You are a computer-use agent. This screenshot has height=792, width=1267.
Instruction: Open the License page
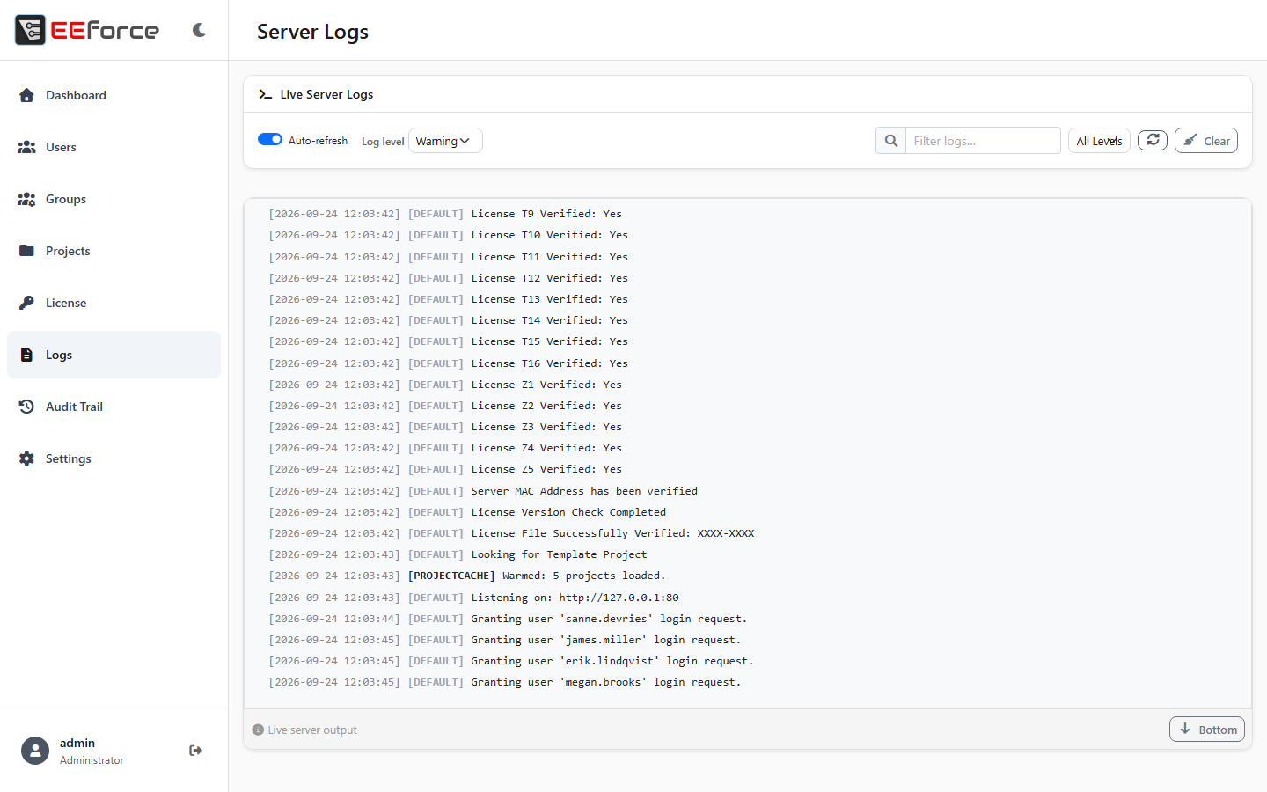(114, 303)
